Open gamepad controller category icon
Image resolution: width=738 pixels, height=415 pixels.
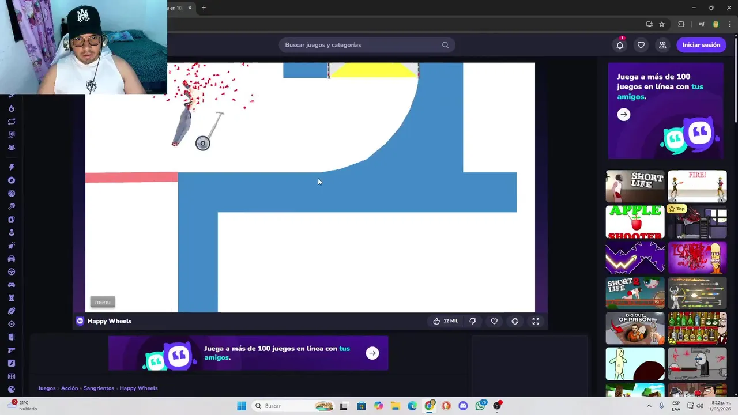pos(12,285)
